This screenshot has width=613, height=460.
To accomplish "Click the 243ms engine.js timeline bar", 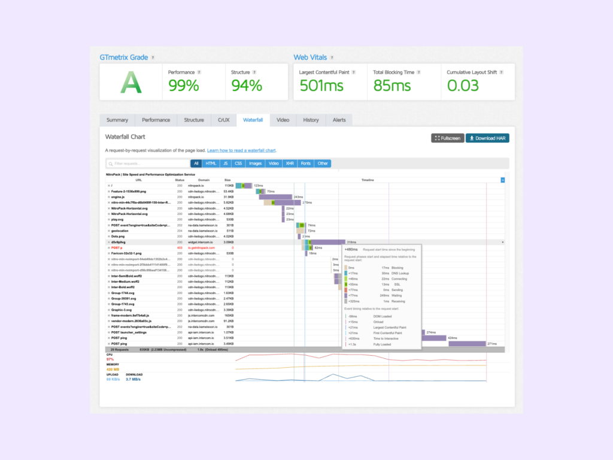I will pos(275,197).
